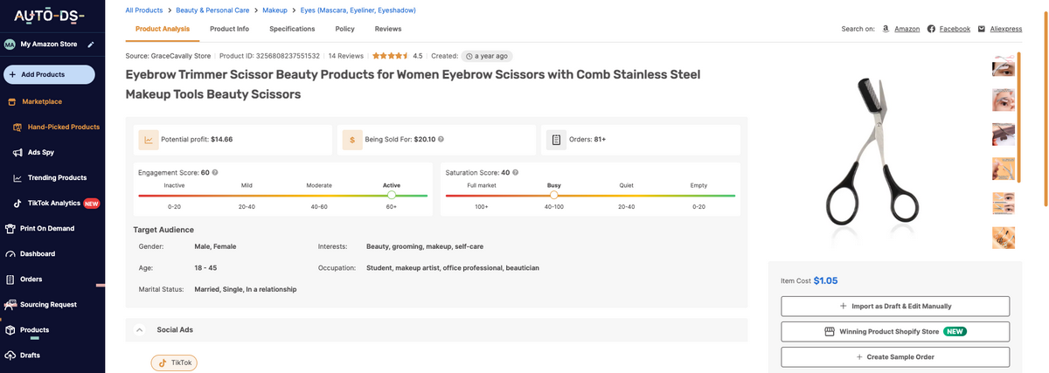The height and width of the screenshot is (373, 1049).
Task: Click the Saturation Score help icon
Action: click(516, 172)
